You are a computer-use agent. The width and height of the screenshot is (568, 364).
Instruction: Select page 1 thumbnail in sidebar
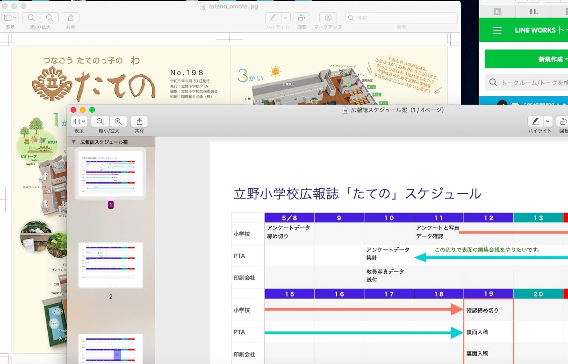pos(111,174)
